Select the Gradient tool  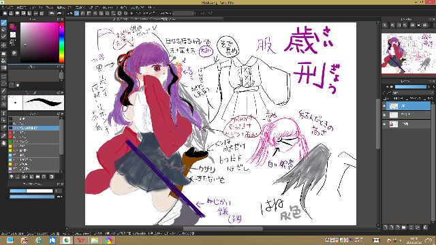(3, 67)
